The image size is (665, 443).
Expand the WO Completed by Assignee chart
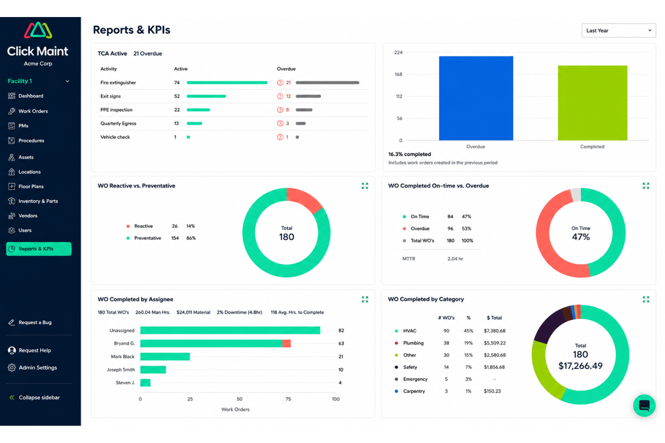click(365, 299)
